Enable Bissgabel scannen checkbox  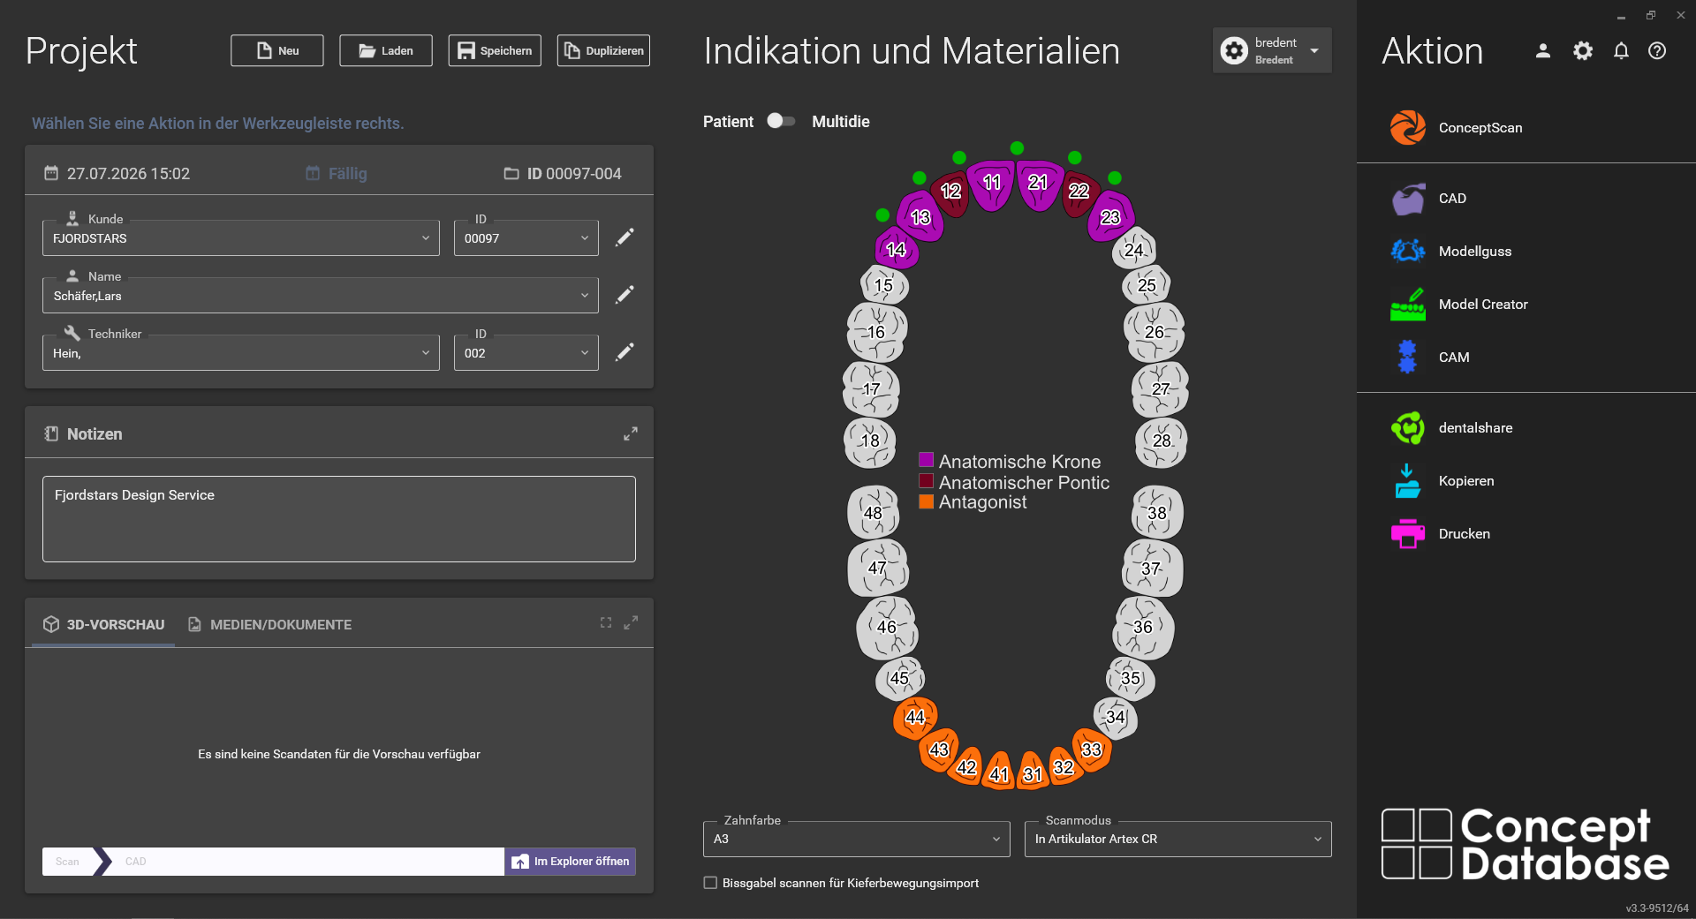pos(710,883)
